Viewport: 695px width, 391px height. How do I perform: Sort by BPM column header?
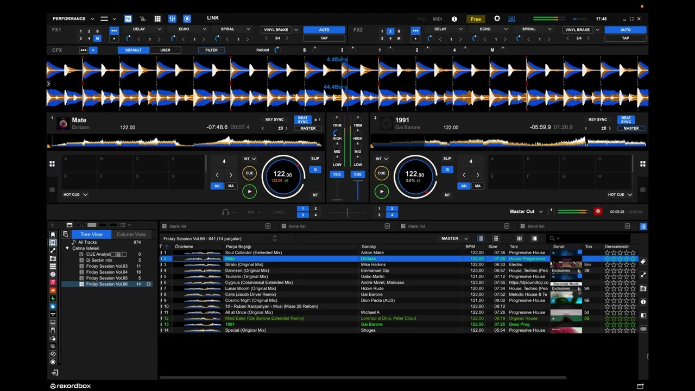(x=470, y=247)
